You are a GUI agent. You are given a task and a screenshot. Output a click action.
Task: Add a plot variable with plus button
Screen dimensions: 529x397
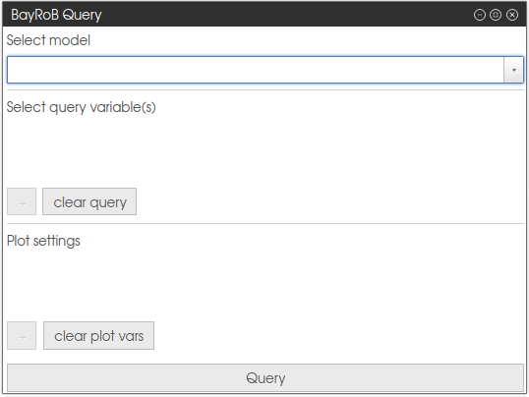(22, 336)
